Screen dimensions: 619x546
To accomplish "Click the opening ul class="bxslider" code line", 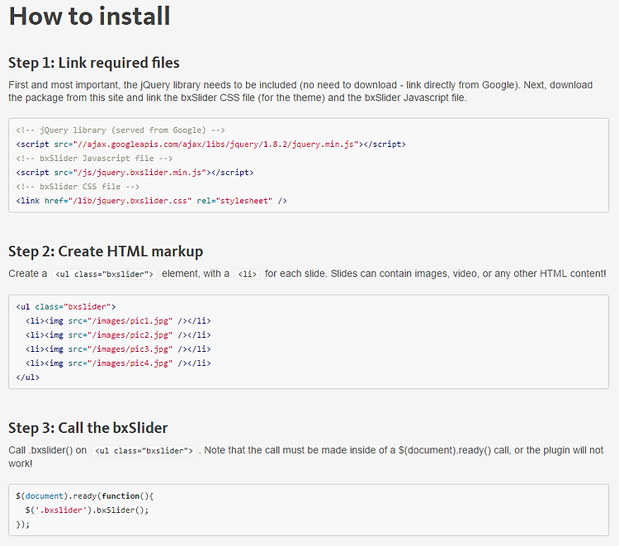I will click(66, 306).
